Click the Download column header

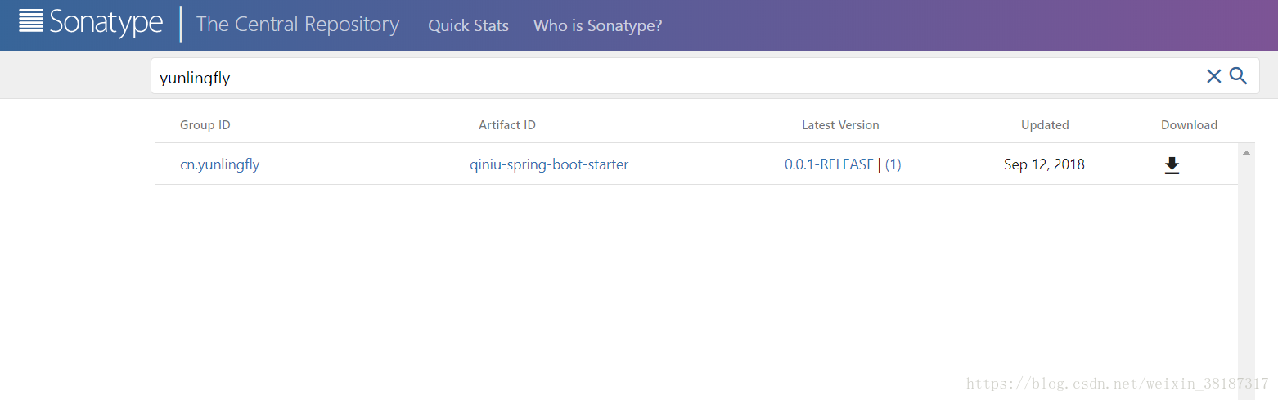(x=1189, y=125)
